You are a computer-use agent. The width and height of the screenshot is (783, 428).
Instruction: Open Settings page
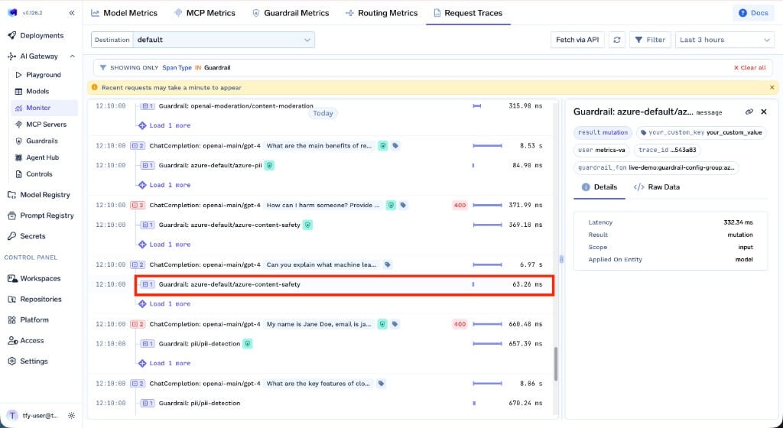[34, 362]
